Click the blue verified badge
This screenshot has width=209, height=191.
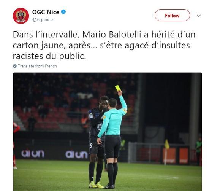click(63, 12)
